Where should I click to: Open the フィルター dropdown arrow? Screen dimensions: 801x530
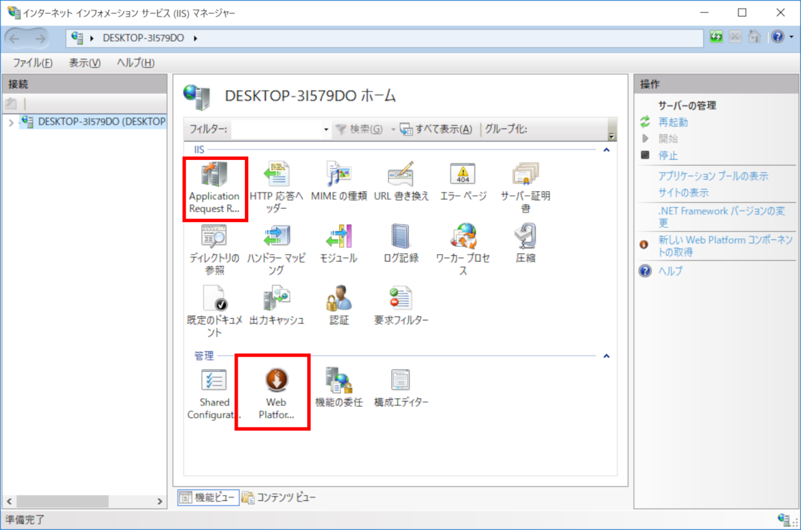click(x=326, y=129)
